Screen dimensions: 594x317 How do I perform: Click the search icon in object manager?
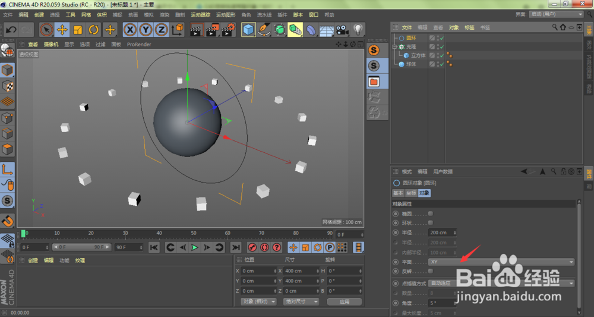click(555, 27)
